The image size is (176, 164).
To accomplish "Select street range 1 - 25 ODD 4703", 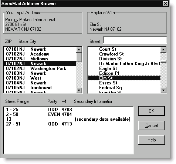I will pos(68,110).
